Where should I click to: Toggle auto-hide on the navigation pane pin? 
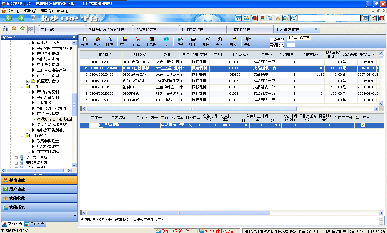pyautogui.click(x=73, y=38)
